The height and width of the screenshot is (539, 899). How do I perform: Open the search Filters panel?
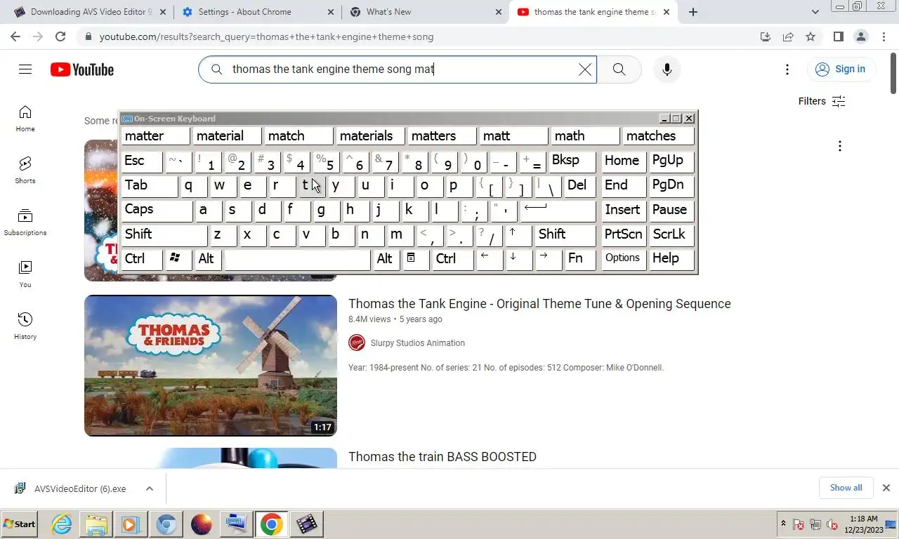pos(822,101)
